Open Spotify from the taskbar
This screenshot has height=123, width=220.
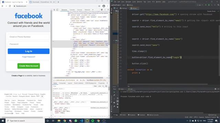[x=92, y=121]
